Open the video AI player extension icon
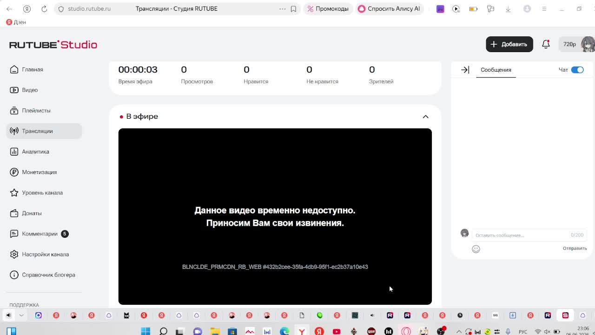This screenshot has height=335, width=595. [x=456, y=9]
